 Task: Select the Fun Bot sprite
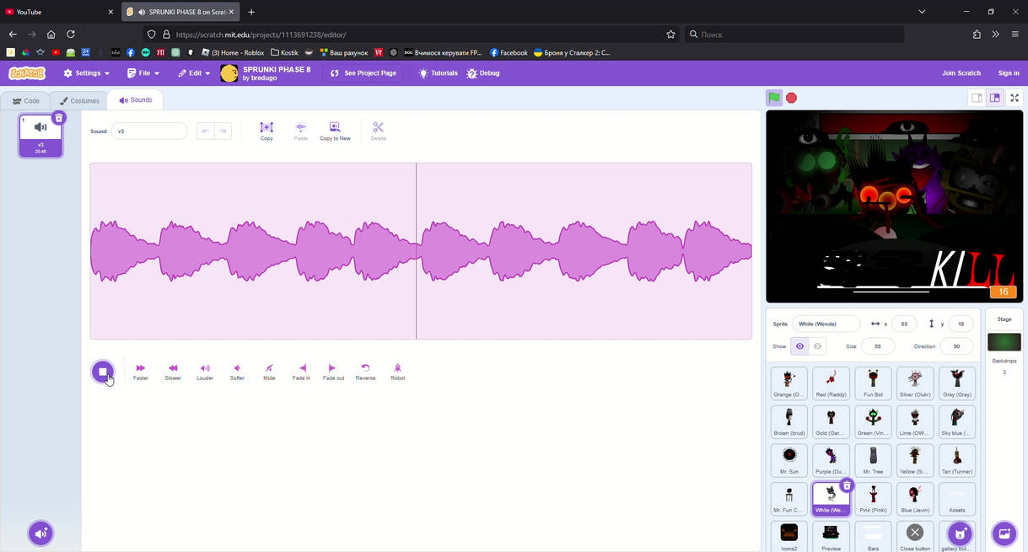click(x=873, y=383)
